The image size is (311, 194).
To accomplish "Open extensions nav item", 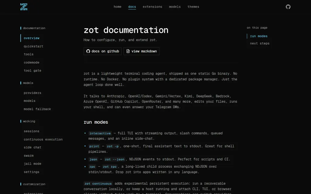I will pyautogui.click(x=152, y=7).
